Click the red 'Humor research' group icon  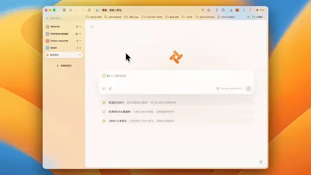48,41
